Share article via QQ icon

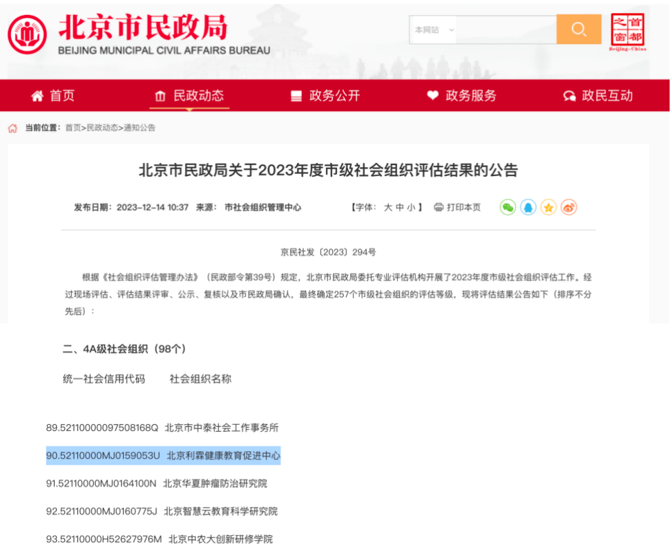click(528, 207)
